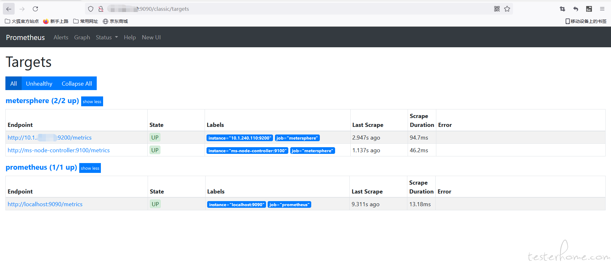
Task: Open the 9200/metrics endpoint link
Action: click(50, 138)
